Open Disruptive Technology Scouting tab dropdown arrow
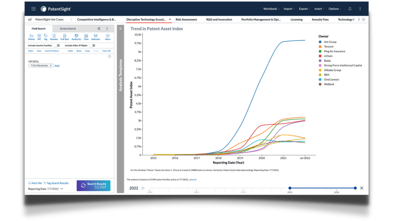This screenshot has height=221, width=393. pyautogui.click(x=170, y=20)
